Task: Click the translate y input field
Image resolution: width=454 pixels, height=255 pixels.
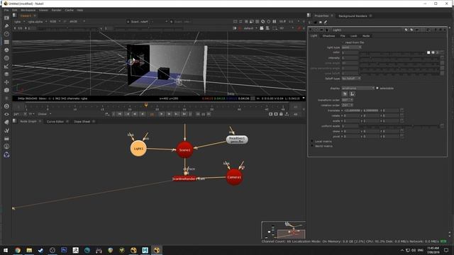Action: [x=372, y=110]
